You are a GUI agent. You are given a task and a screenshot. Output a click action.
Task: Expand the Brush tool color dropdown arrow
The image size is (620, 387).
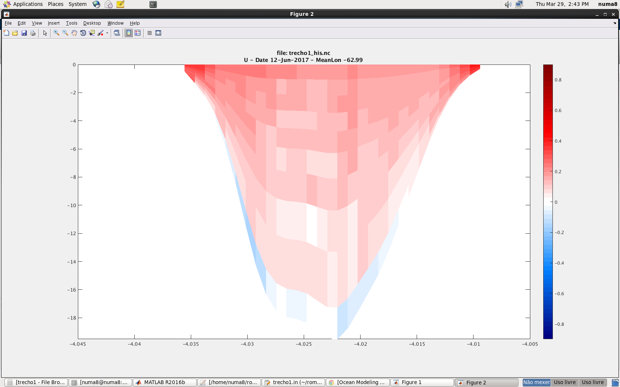pyautogui.click(x=107, y=33)
